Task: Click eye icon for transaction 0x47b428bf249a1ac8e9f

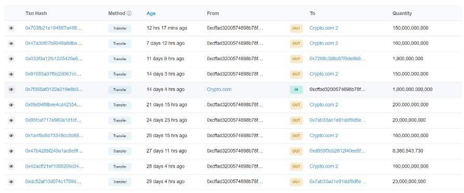Action: pyautogui.click(x=11, y=151)
